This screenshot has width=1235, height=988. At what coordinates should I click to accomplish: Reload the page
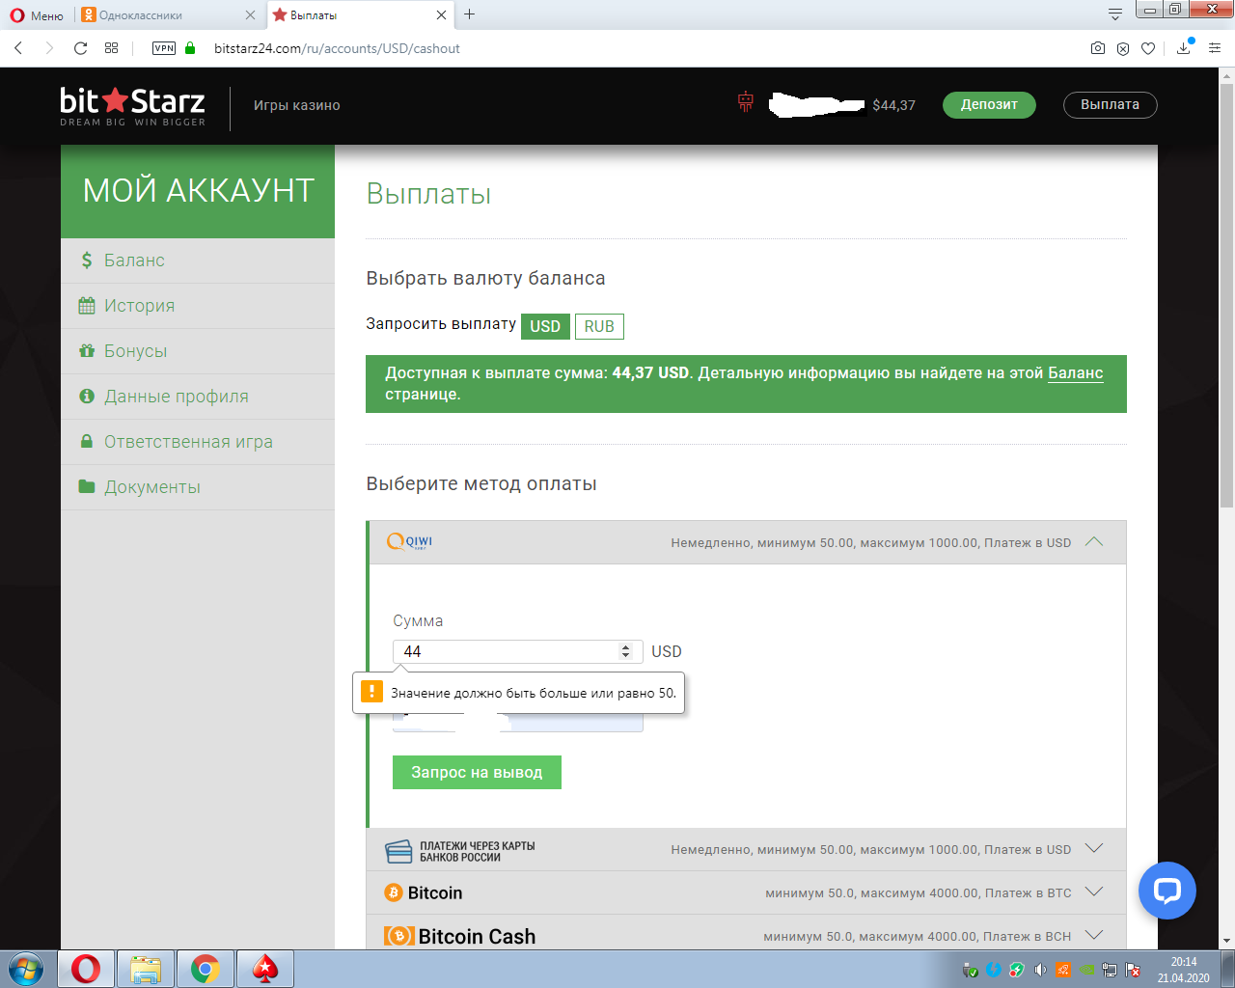pos(80,48)
